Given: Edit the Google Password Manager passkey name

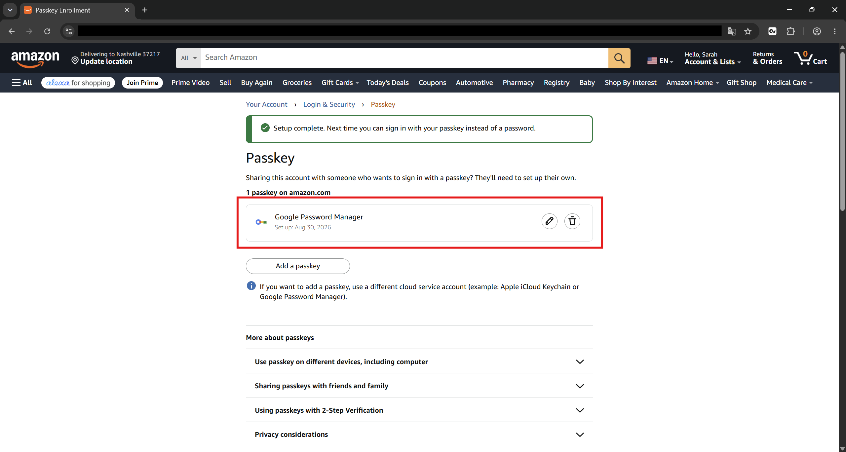Looking at the screenshot, I should tap(549, 221).
